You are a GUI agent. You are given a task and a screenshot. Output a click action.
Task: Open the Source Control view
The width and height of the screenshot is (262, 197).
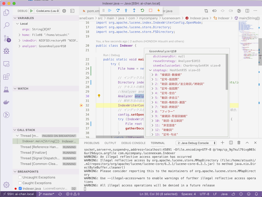[x=6, y=38]
